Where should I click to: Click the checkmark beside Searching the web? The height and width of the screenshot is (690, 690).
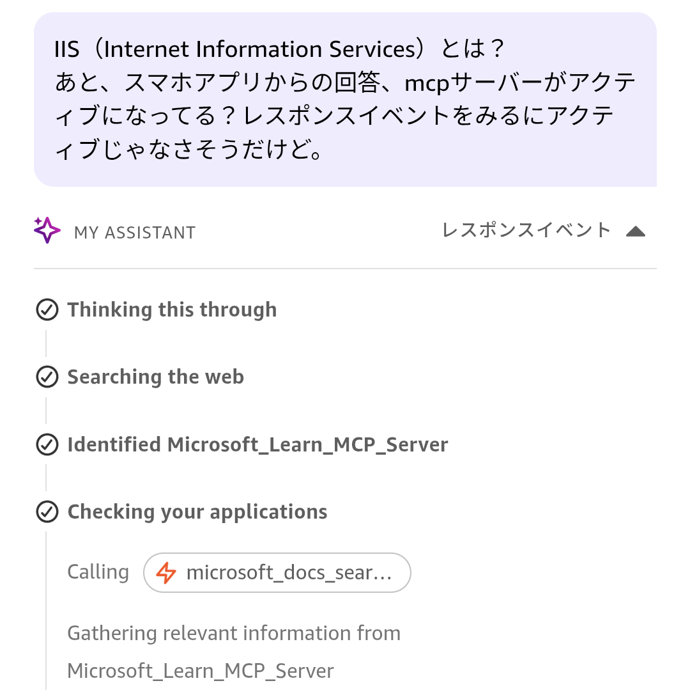(47, 377)
